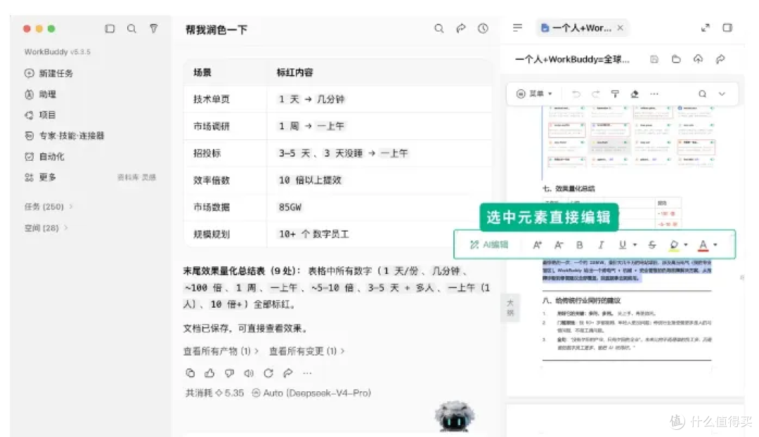Open more editor toolbar options
This screenshot has height=437, width=759.
(654, 94)
